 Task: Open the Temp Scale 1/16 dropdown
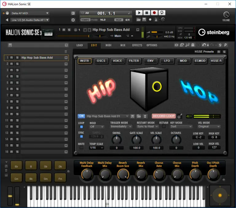[96, 148]
